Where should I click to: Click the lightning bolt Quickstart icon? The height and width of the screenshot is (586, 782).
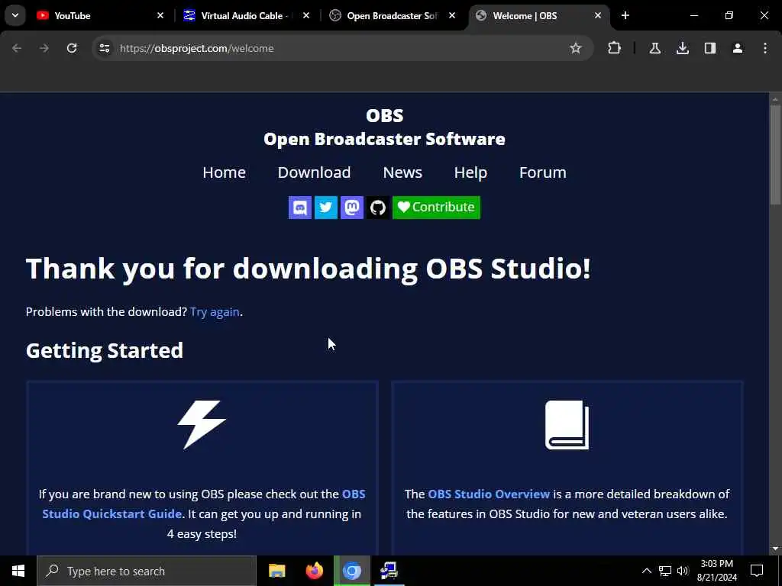202,424
